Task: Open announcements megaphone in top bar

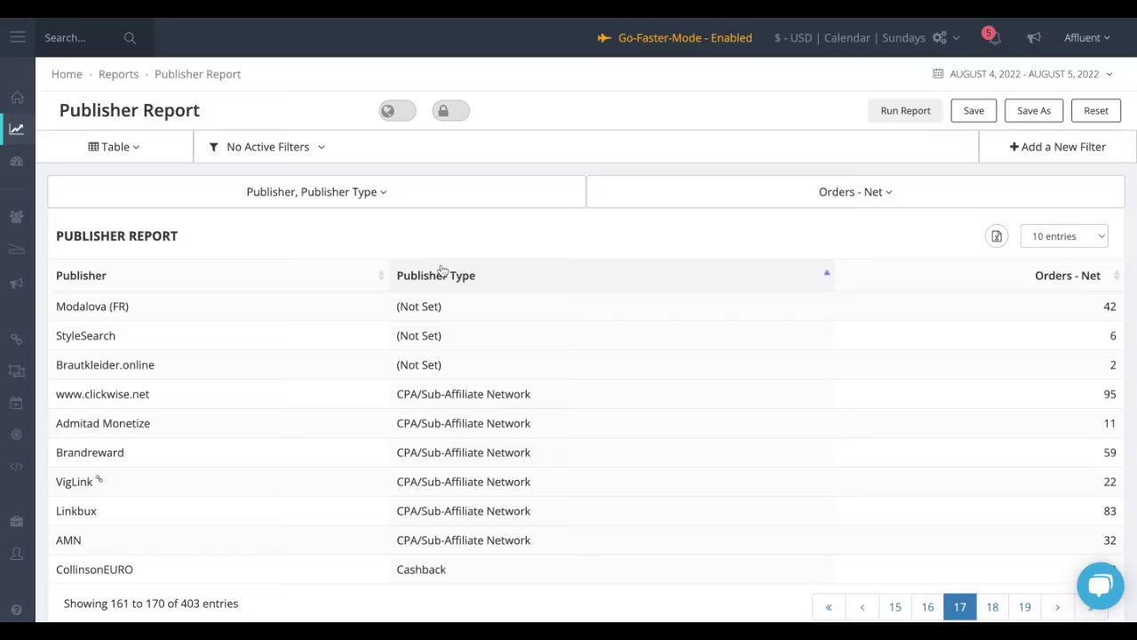Action: click(1034, 37)
